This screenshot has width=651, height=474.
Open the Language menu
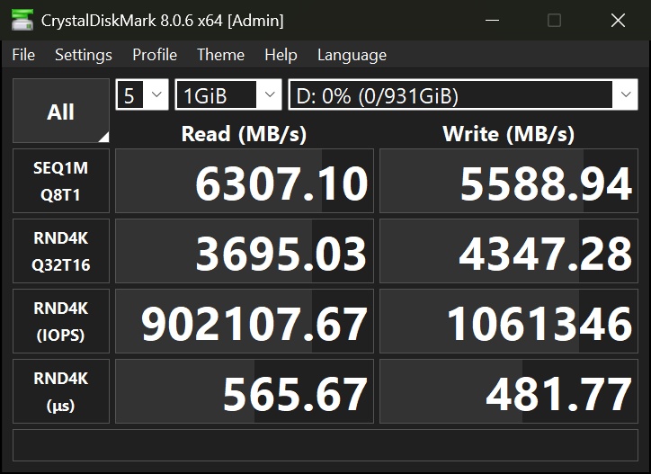[x=352, y=55]
